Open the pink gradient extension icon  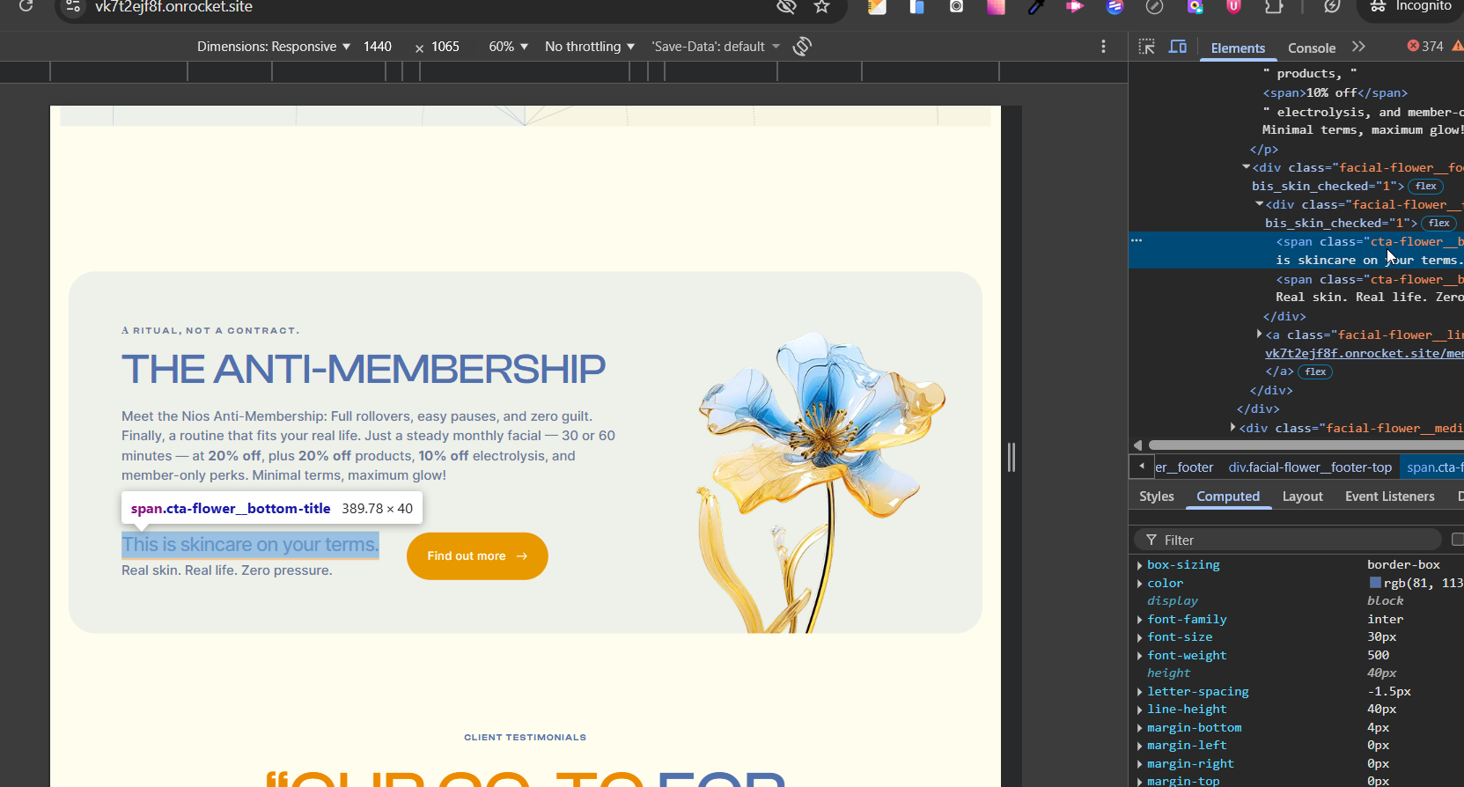pos(996,7)
